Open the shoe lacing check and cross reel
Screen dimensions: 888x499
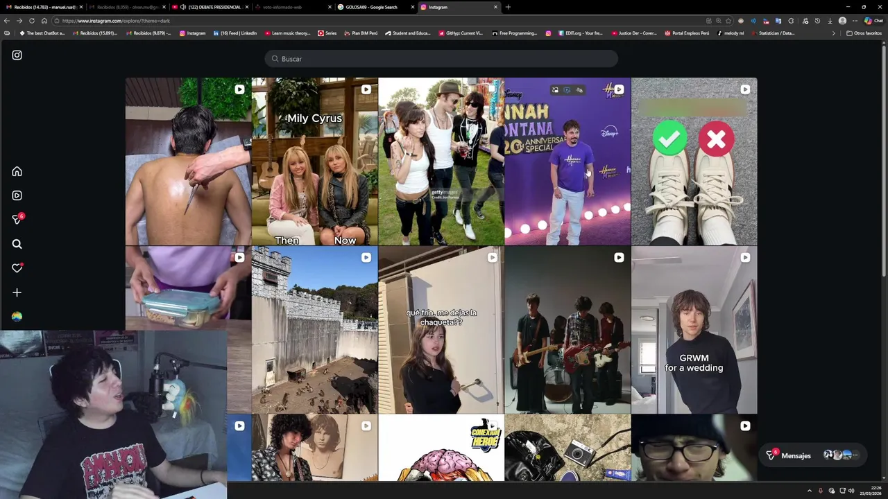pyautogui.click(x=694, y=161)
